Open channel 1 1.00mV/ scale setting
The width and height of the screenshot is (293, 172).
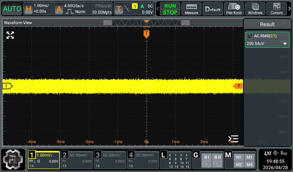[44, 155]
